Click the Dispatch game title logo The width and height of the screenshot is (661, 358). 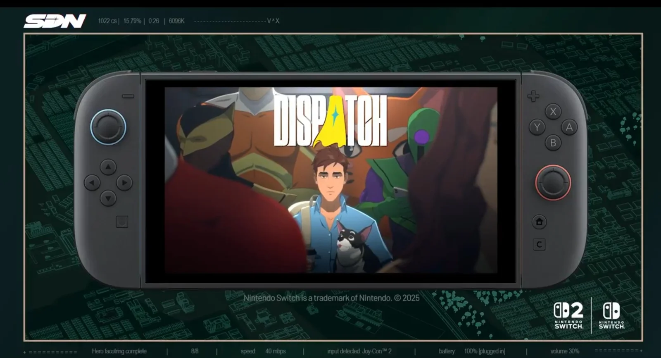click(330, 121)
